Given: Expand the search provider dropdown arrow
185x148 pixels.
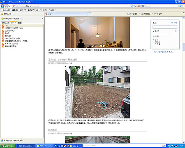Looking at the screenshot, I should pyautogui.click(x=183, y=6).
